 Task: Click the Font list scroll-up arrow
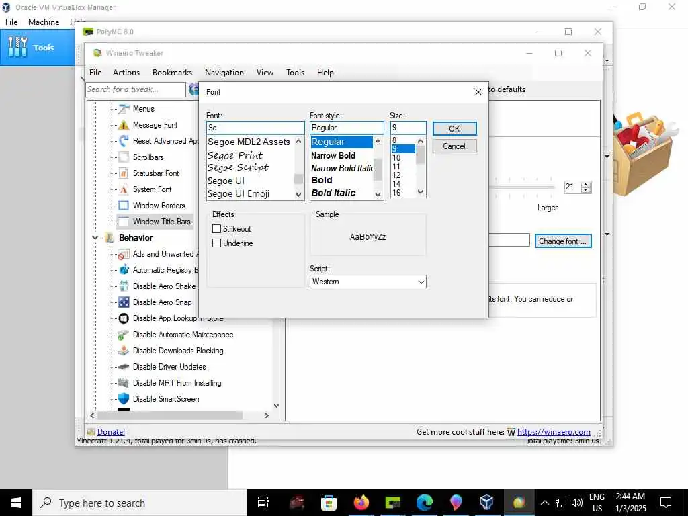tap(299, 141)
